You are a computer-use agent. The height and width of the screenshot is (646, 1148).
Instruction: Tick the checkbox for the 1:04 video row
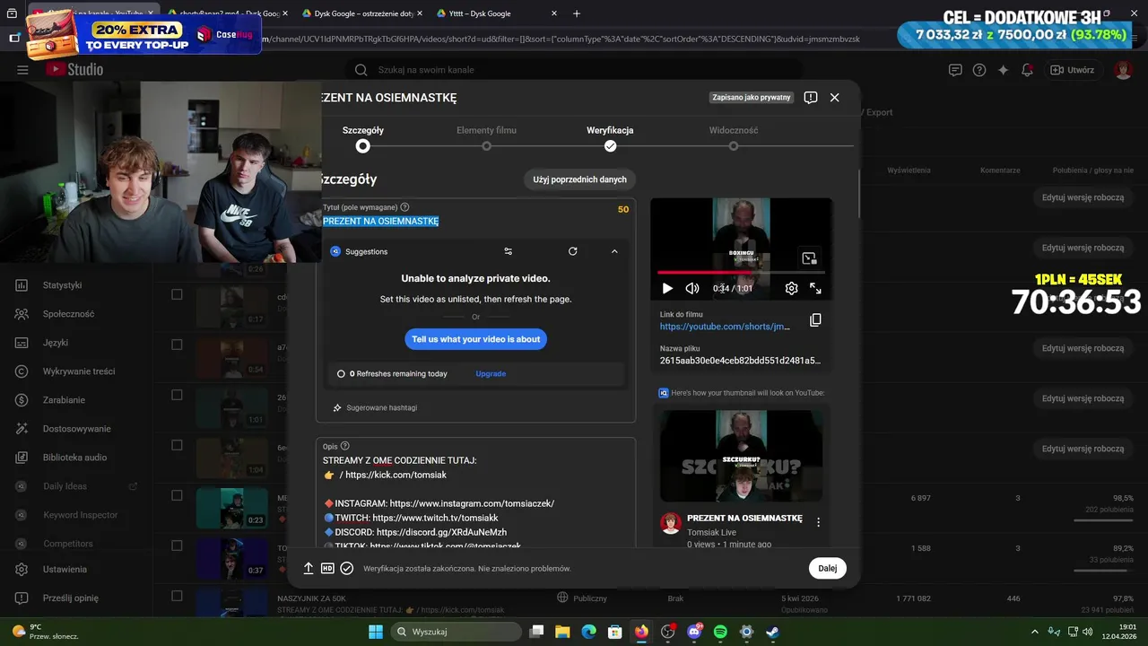[177, 445]
